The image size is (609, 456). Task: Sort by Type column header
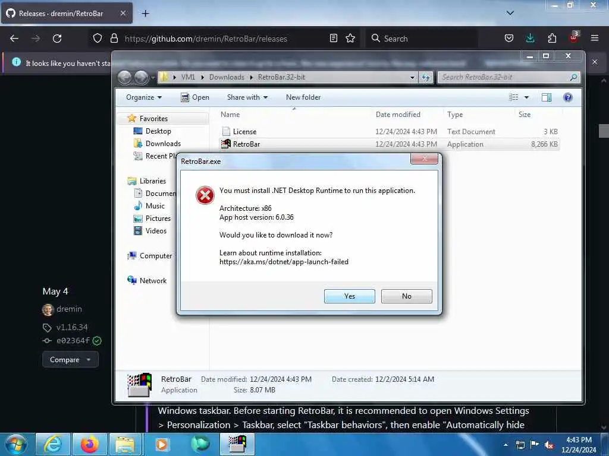454,115
